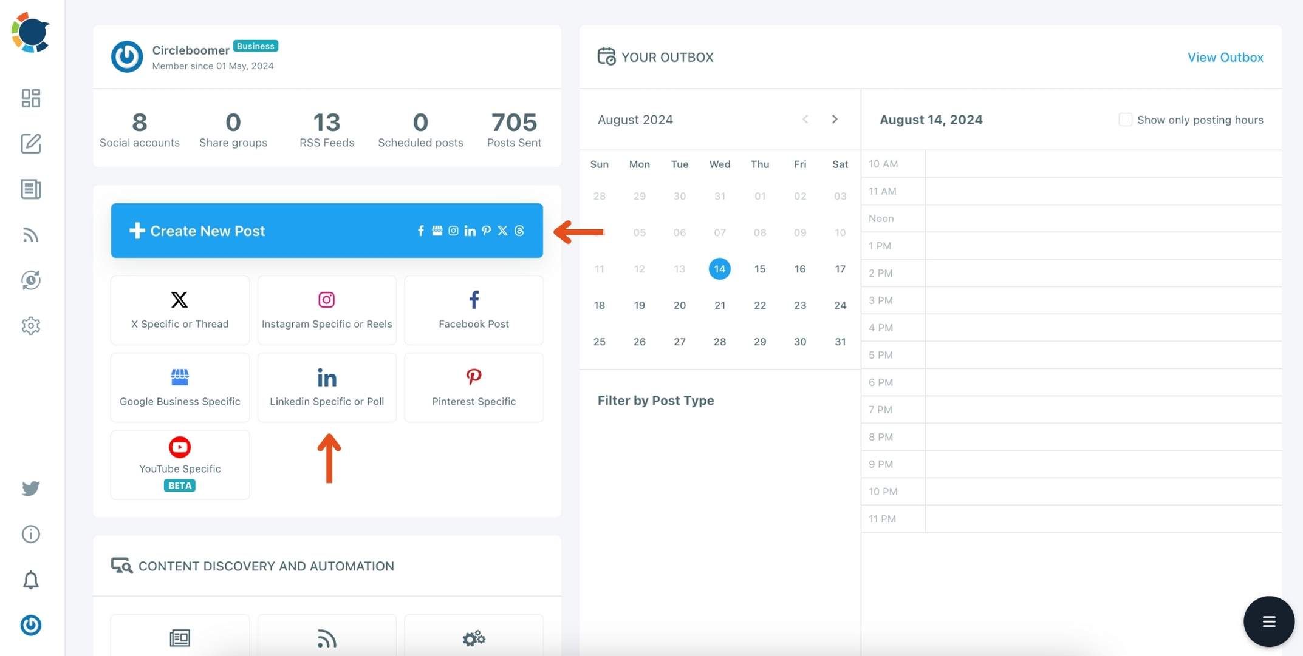Navigate to next month in calendar
The image size is (1303, 656).
pyautogui.click(x=834, y=119)
